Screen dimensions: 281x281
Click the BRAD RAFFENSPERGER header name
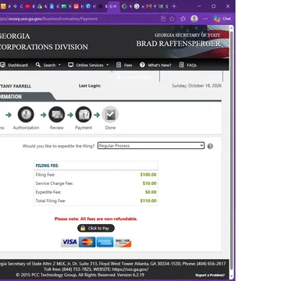tap(179, 44)
